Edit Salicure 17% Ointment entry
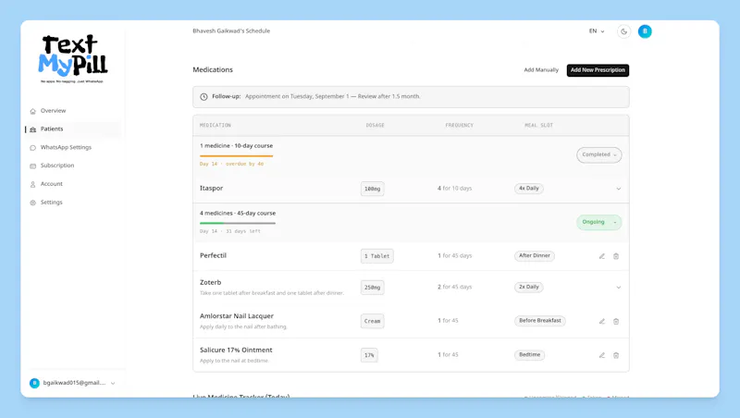This screenshot has height=418, width=740. [x=602, y=355]
